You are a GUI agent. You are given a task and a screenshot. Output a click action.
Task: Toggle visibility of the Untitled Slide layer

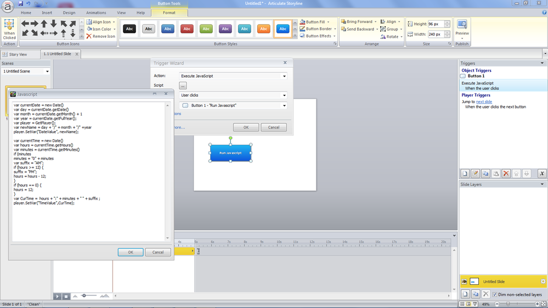click(464, 282)
